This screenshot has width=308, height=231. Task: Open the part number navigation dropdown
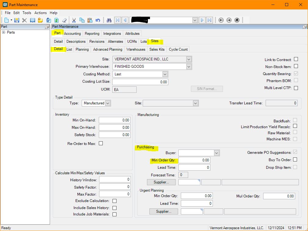click(195, 20)
